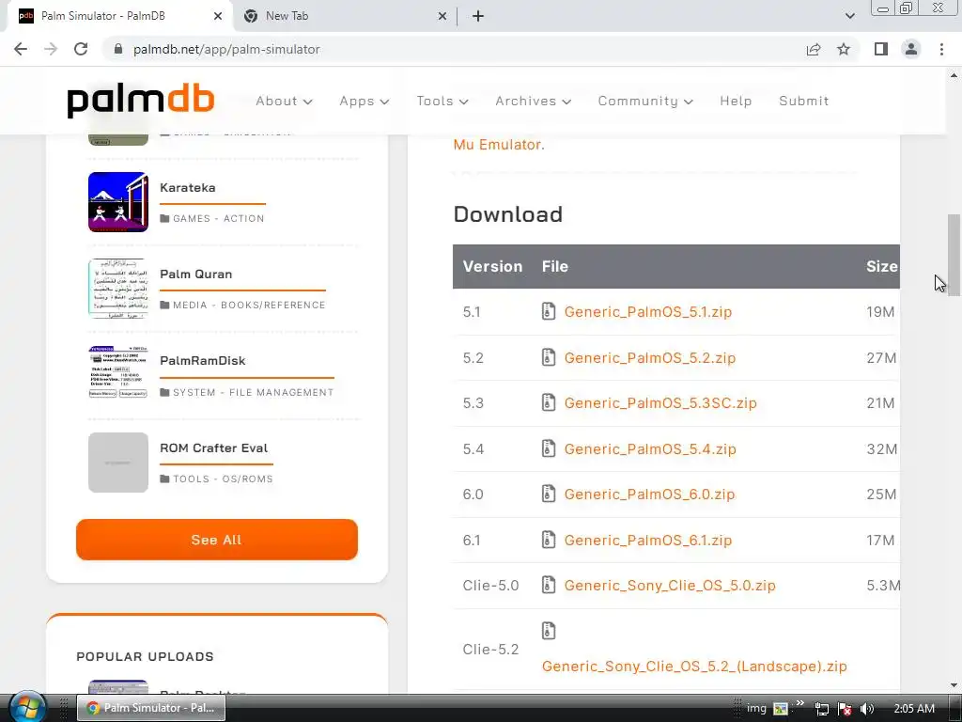Open the Help menu item
962x722 pixels.
(x=736, y=102)
